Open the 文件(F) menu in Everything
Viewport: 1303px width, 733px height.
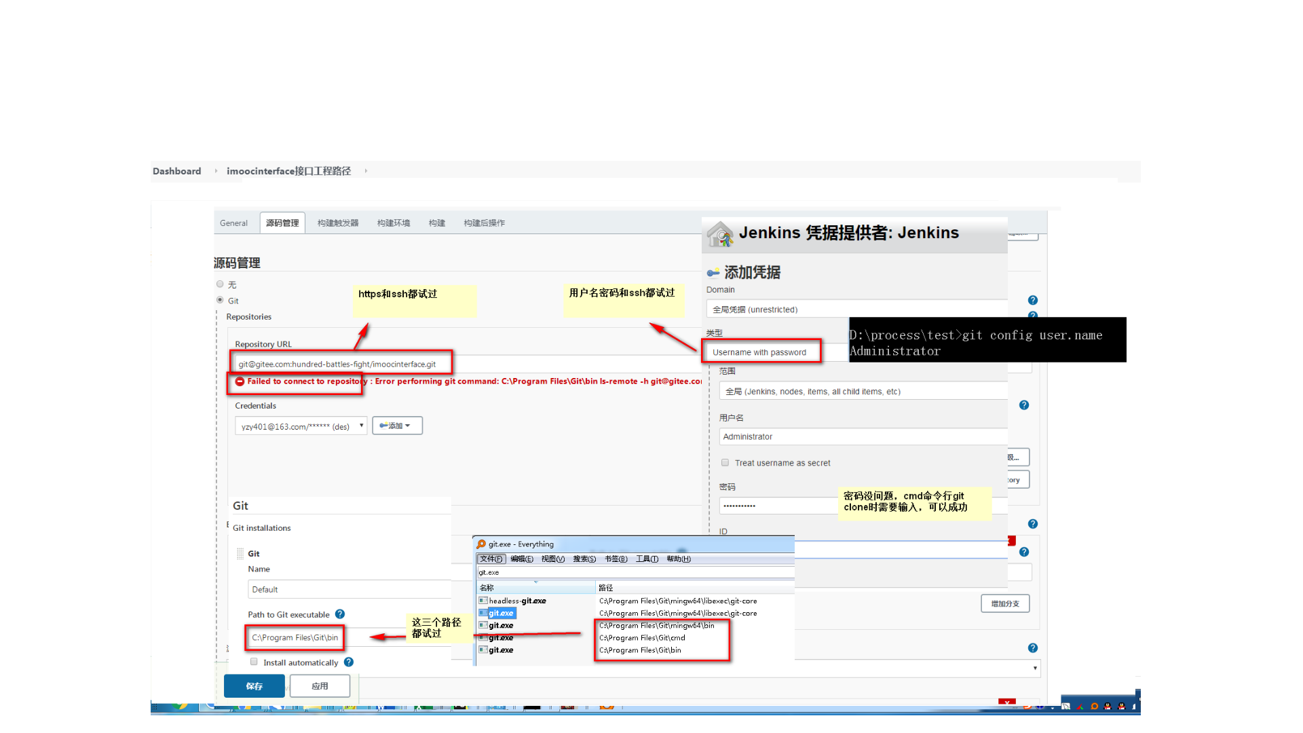tap(491, 559)
